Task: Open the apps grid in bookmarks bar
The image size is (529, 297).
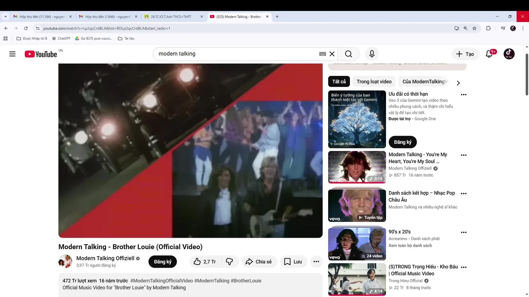Action: tap(5, 38)
